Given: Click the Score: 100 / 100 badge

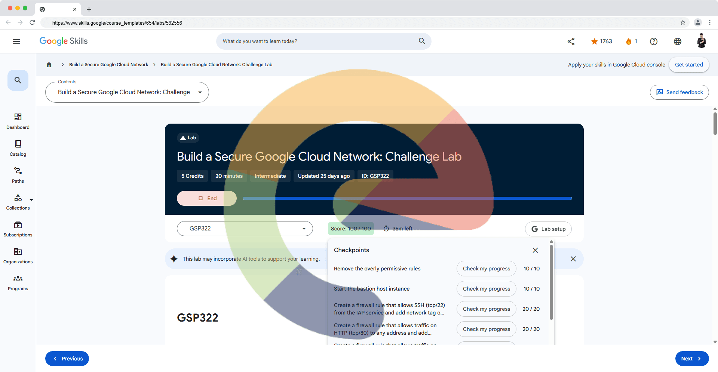Looking at the screenshot, I should pyautogui.click(x=351, y=229).
